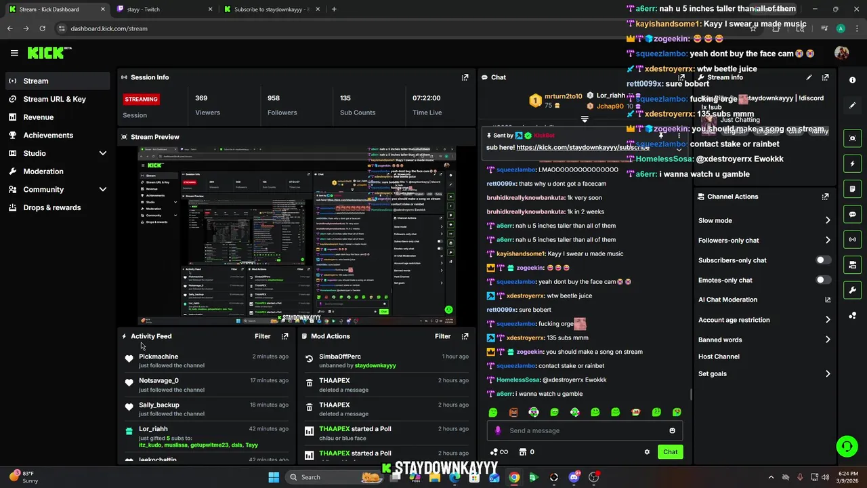Image resolution: width=867 pixels, height=488 pixels.
Task: Click Pickmachine in Activity Feed
Action: click(158, 357)
